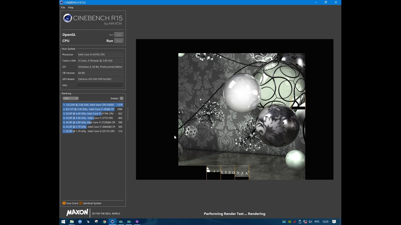Click the Cinebench icon in the title bar
This screenshot has height=225, width=401.
(x=61, y=2)
